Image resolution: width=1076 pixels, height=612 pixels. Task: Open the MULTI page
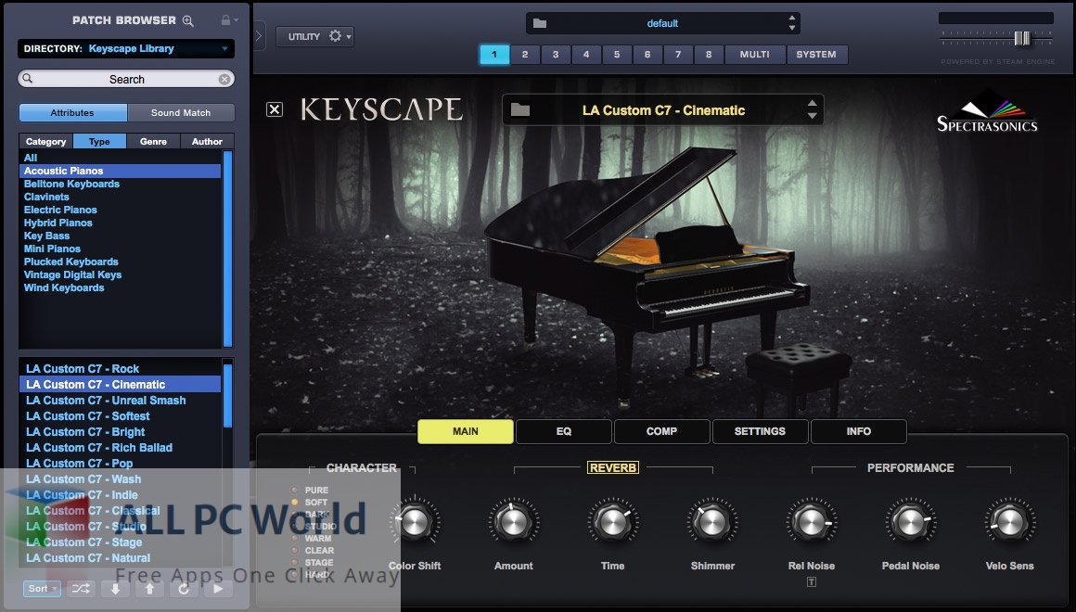pos(755,54)
